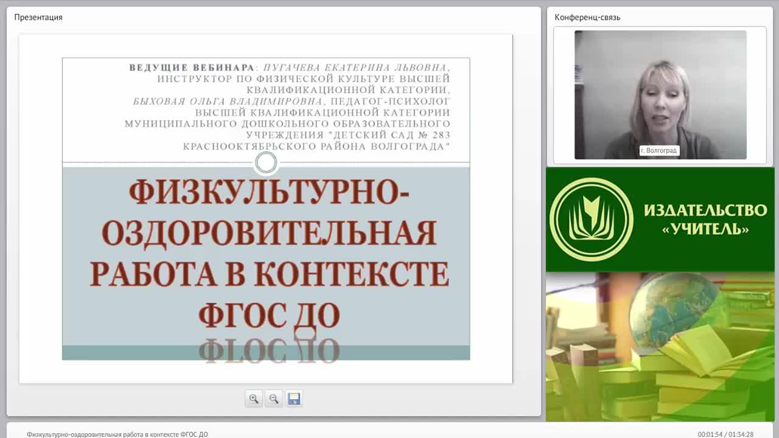Click the 'РАБОТА В КОНТЕКСТЕ' line on the slide
Screen dimensions: 779x438
point(270,274)
